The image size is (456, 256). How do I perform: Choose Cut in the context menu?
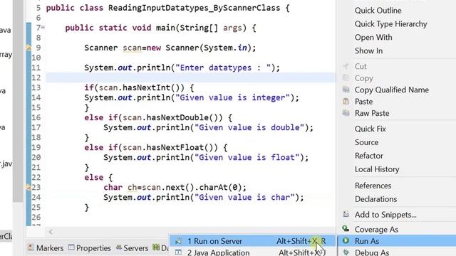(x=361, y=66)
